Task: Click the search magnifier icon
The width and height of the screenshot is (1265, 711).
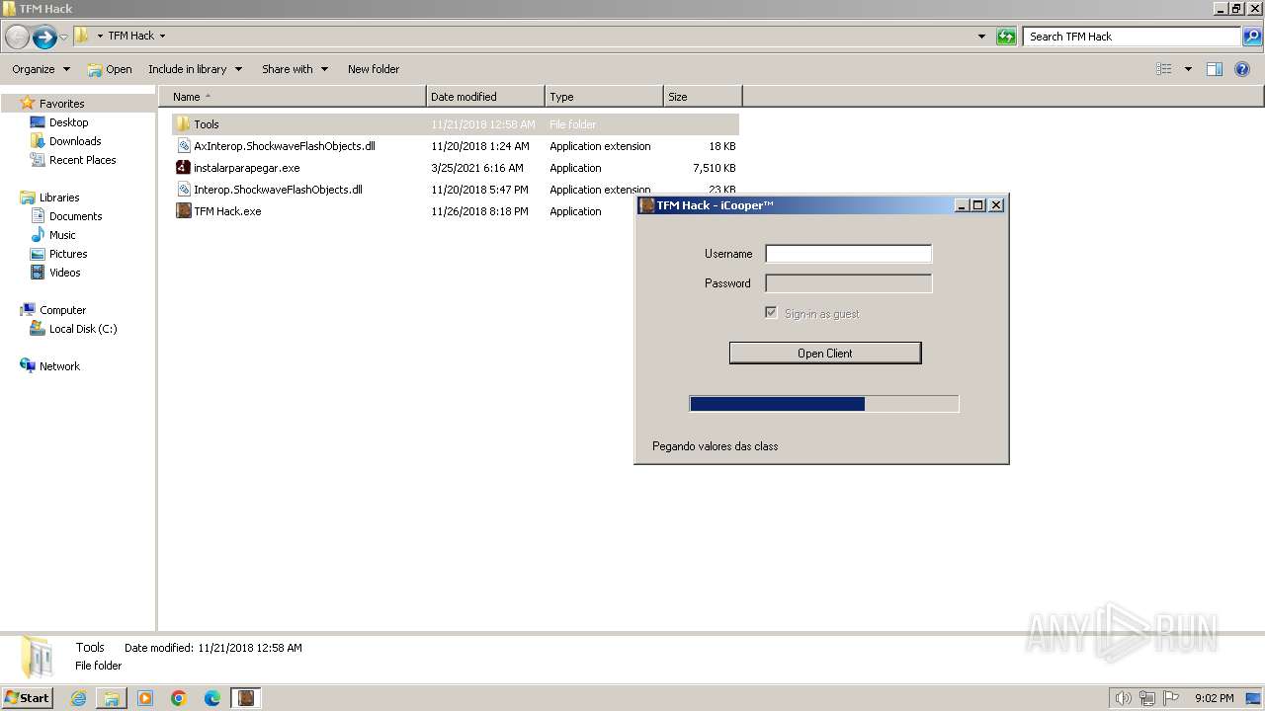Action: (x=1251, y=37)
